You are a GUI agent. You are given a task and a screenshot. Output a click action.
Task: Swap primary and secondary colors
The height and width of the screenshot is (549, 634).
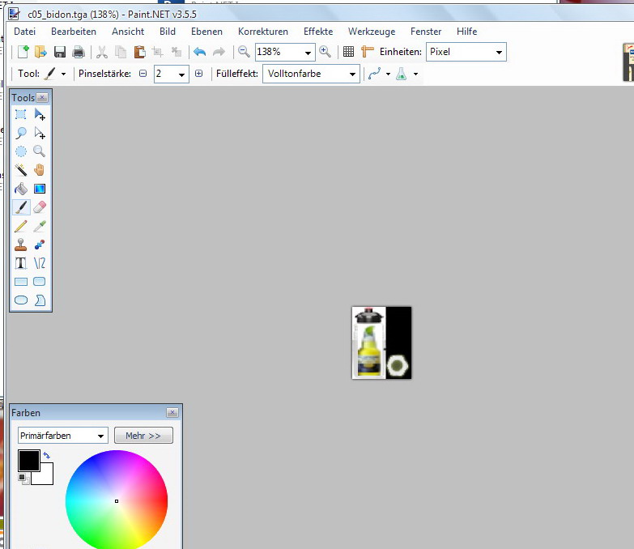pos(47,457)
